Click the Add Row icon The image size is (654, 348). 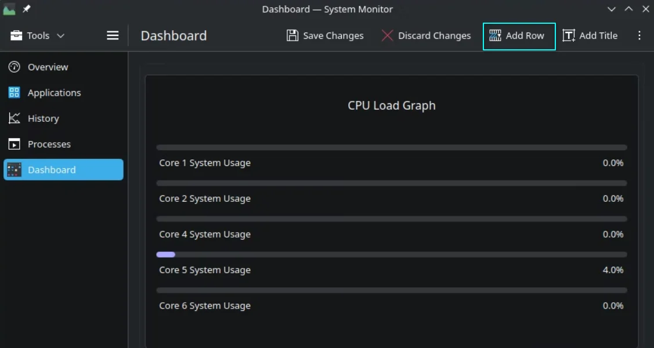[495, 35]
